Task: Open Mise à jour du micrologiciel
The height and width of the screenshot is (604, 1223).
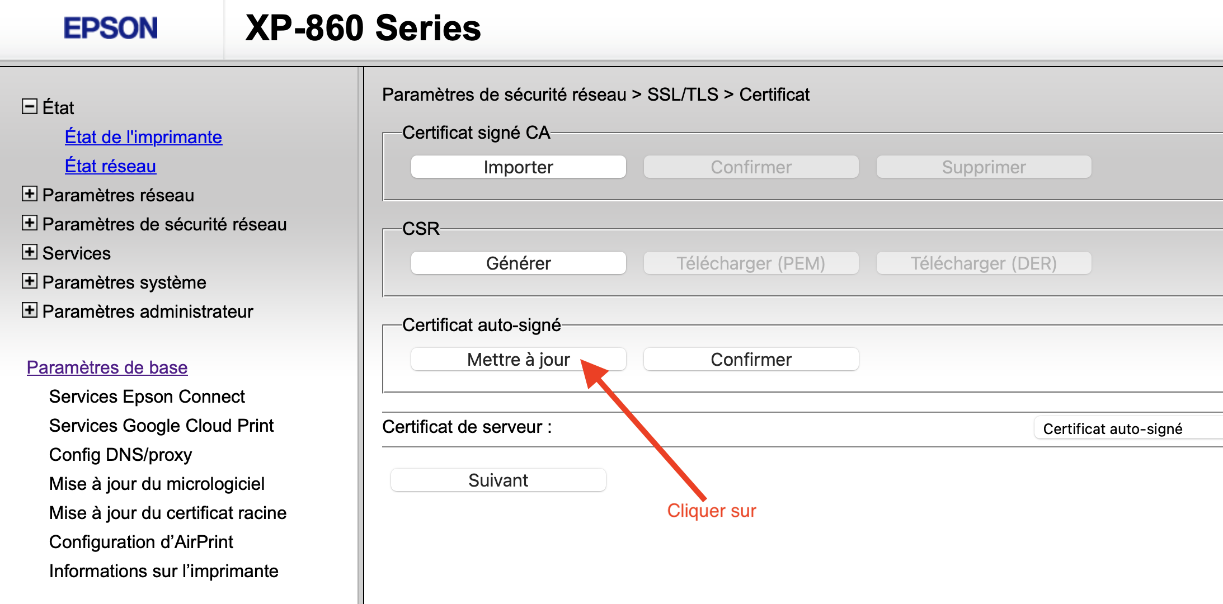Action: 157,484
